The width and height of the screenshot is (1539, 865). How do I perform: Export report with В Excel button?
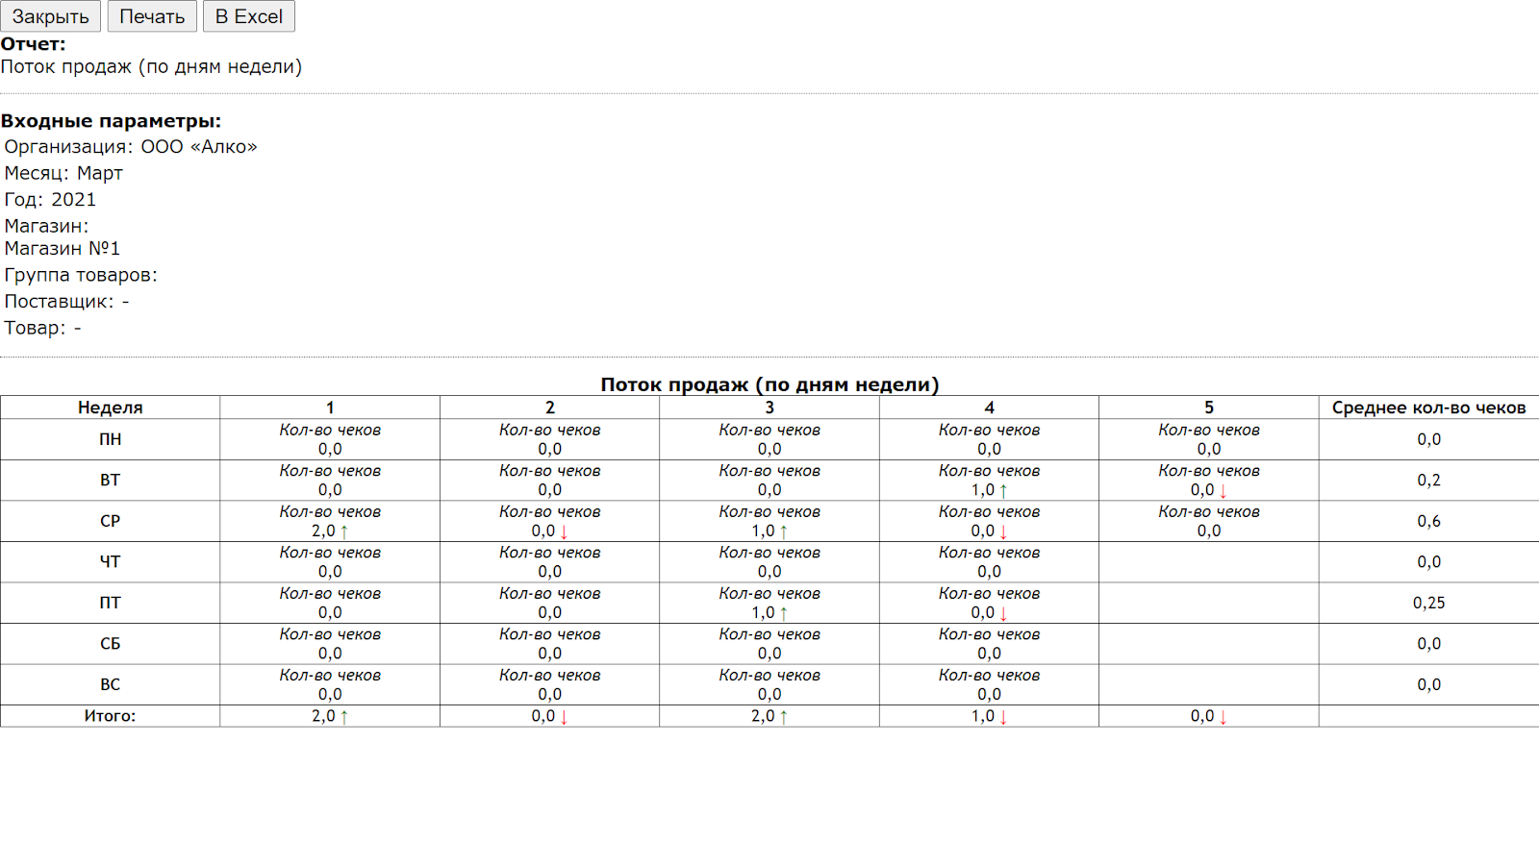click(x=248, y=16)
